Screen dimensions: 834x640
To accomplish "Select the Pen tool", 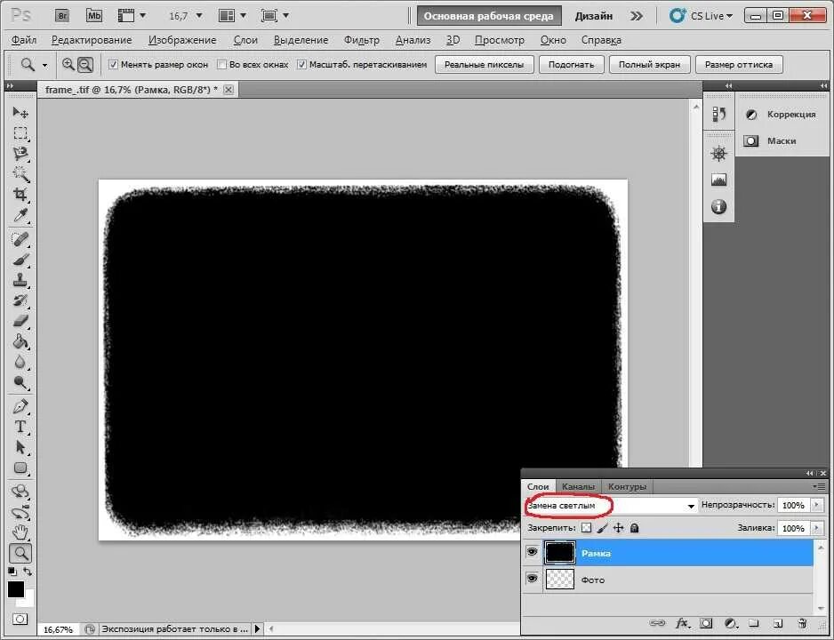I will coord(20,406).
